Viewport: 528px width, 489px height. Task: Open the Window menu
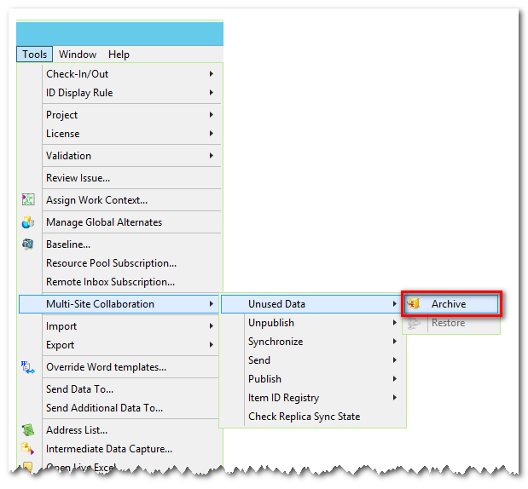pyautogui.click(x=78, y=55)
